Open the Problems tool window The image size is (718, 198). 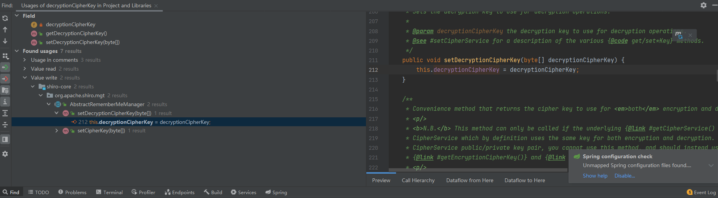[x=72, y=192]
